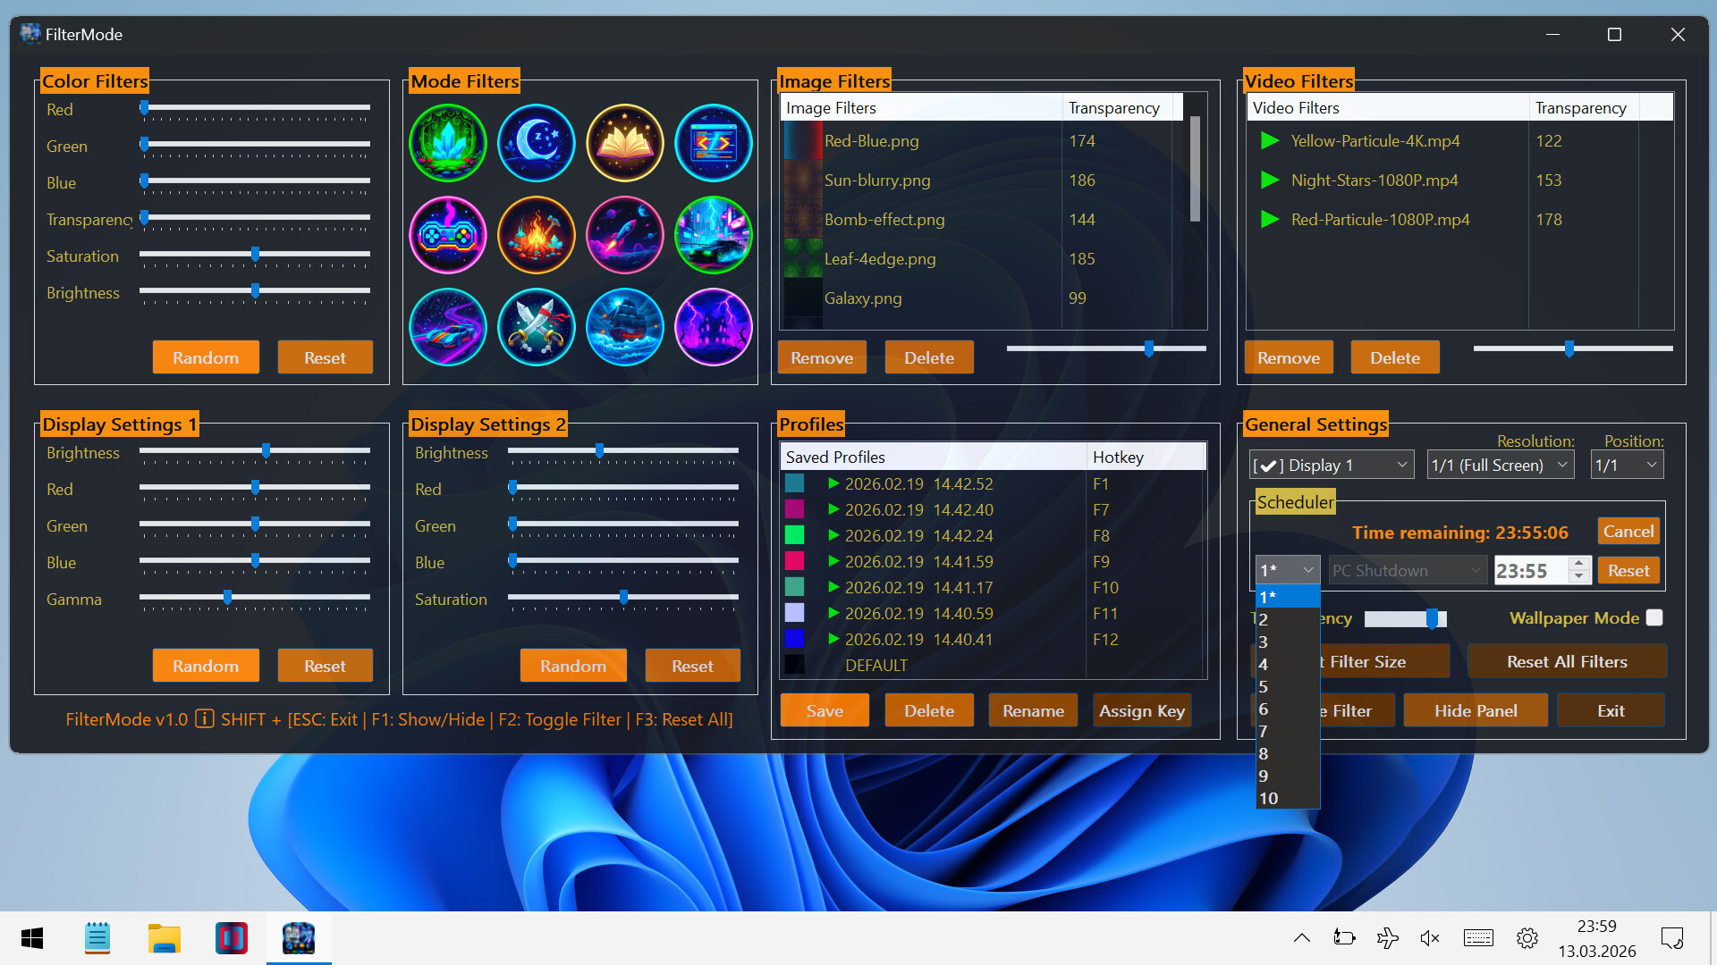This screenshot has height=965, width=1717.
Task: Click the FilterMode app icon in taskbar
Action: pos(299,937)
